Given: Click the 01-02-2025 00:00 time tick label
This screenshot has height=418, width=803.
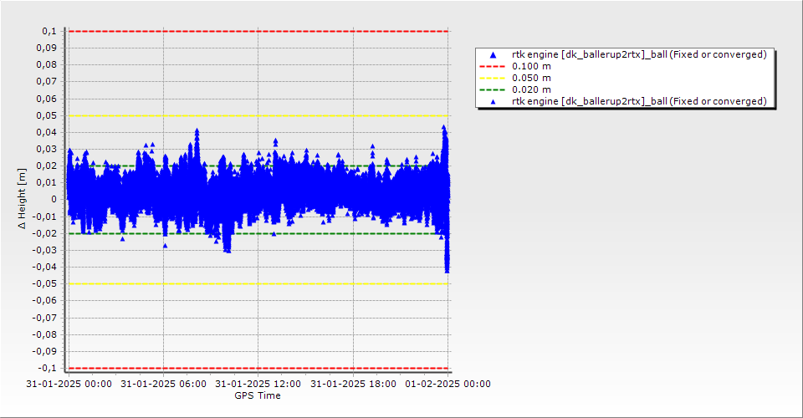Looking at the screenshot, I should [x=448, y=384].
